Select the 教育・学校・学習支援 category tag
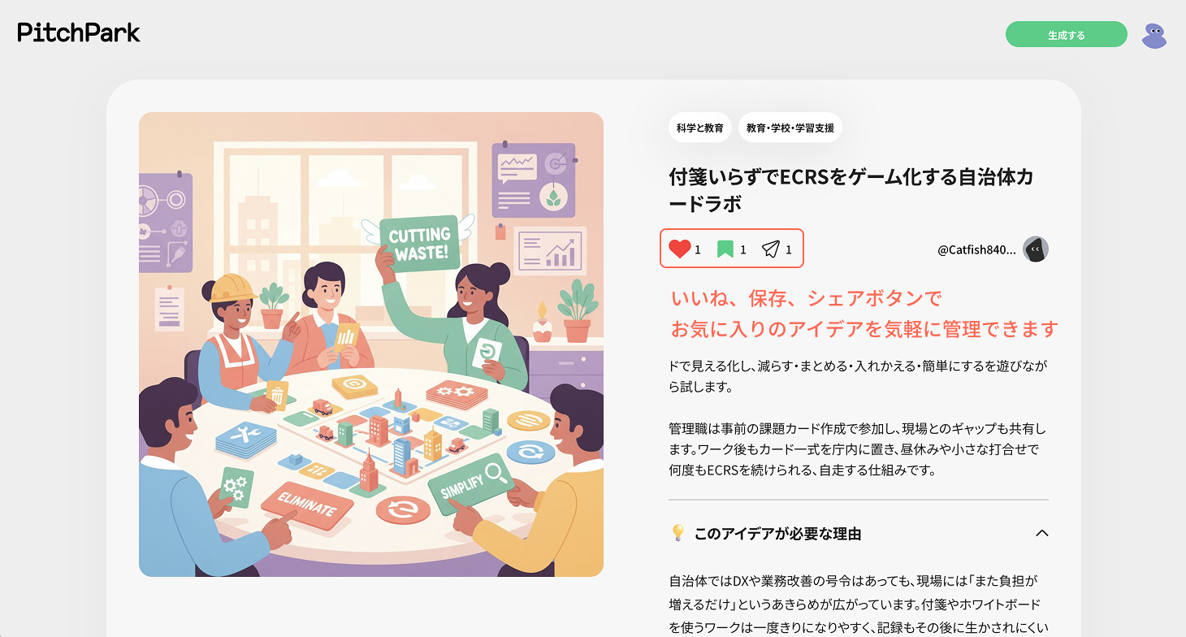Viewport: 1186px width, 637px height. click(x=790, y=128)
